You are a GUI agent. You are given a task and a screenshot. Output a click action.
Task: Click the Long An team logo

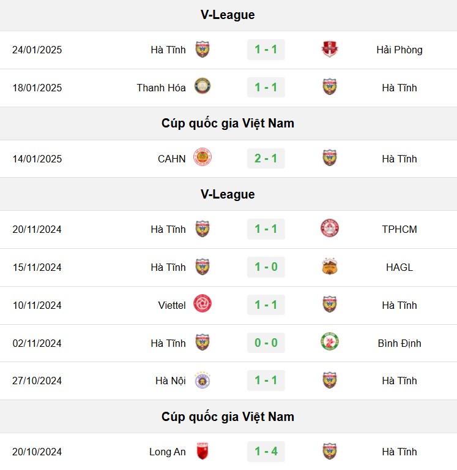[x=202, y=451]
